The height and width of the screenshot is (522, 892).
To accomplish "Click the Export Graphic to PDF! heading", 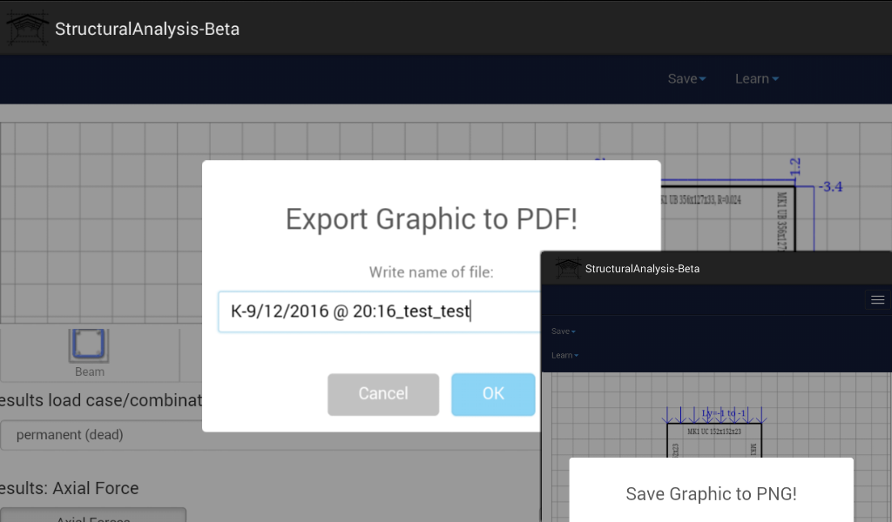I will pyautogui.click(x=432, y=219).
